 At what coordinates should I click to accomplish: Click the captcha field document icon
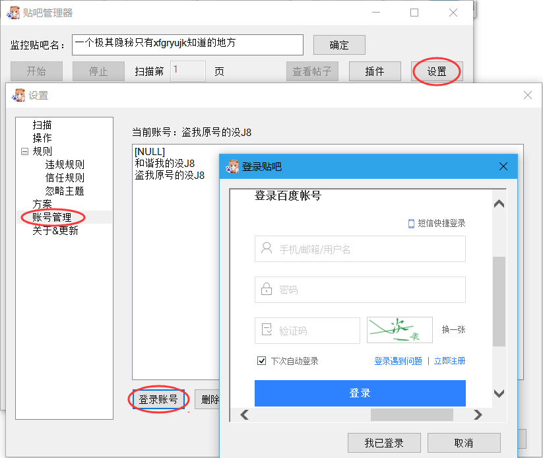267,330
